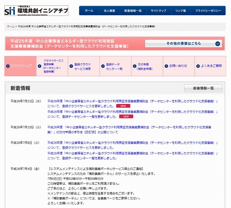Select the 登録データセンター一覧 tab

[115, 66]
